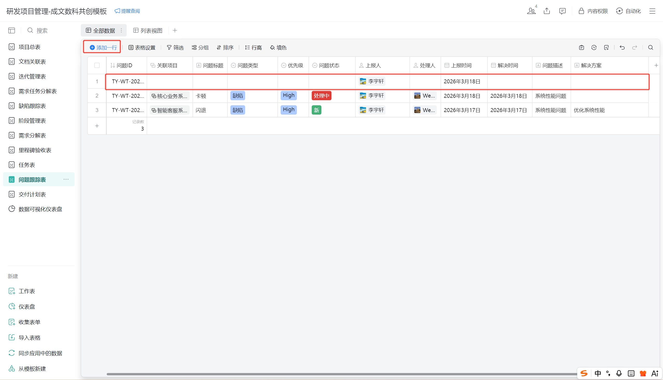
Task: Click the 搜索 field in sidebar
Action: (42, 31)
